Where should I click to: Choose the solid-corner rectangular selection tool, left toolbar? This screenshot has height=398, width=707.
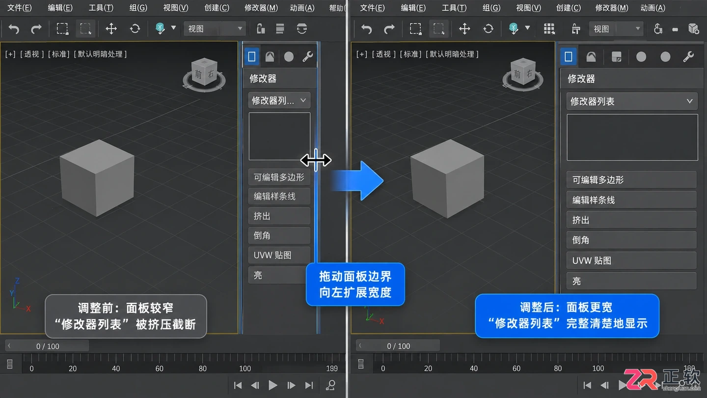coord(62,29)
